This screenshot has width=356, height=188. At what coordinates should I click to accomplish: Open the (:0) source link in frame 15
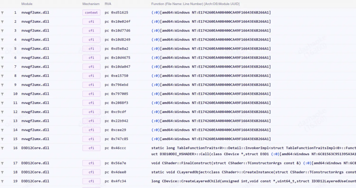pyautogui.click(x=156, y=139)
